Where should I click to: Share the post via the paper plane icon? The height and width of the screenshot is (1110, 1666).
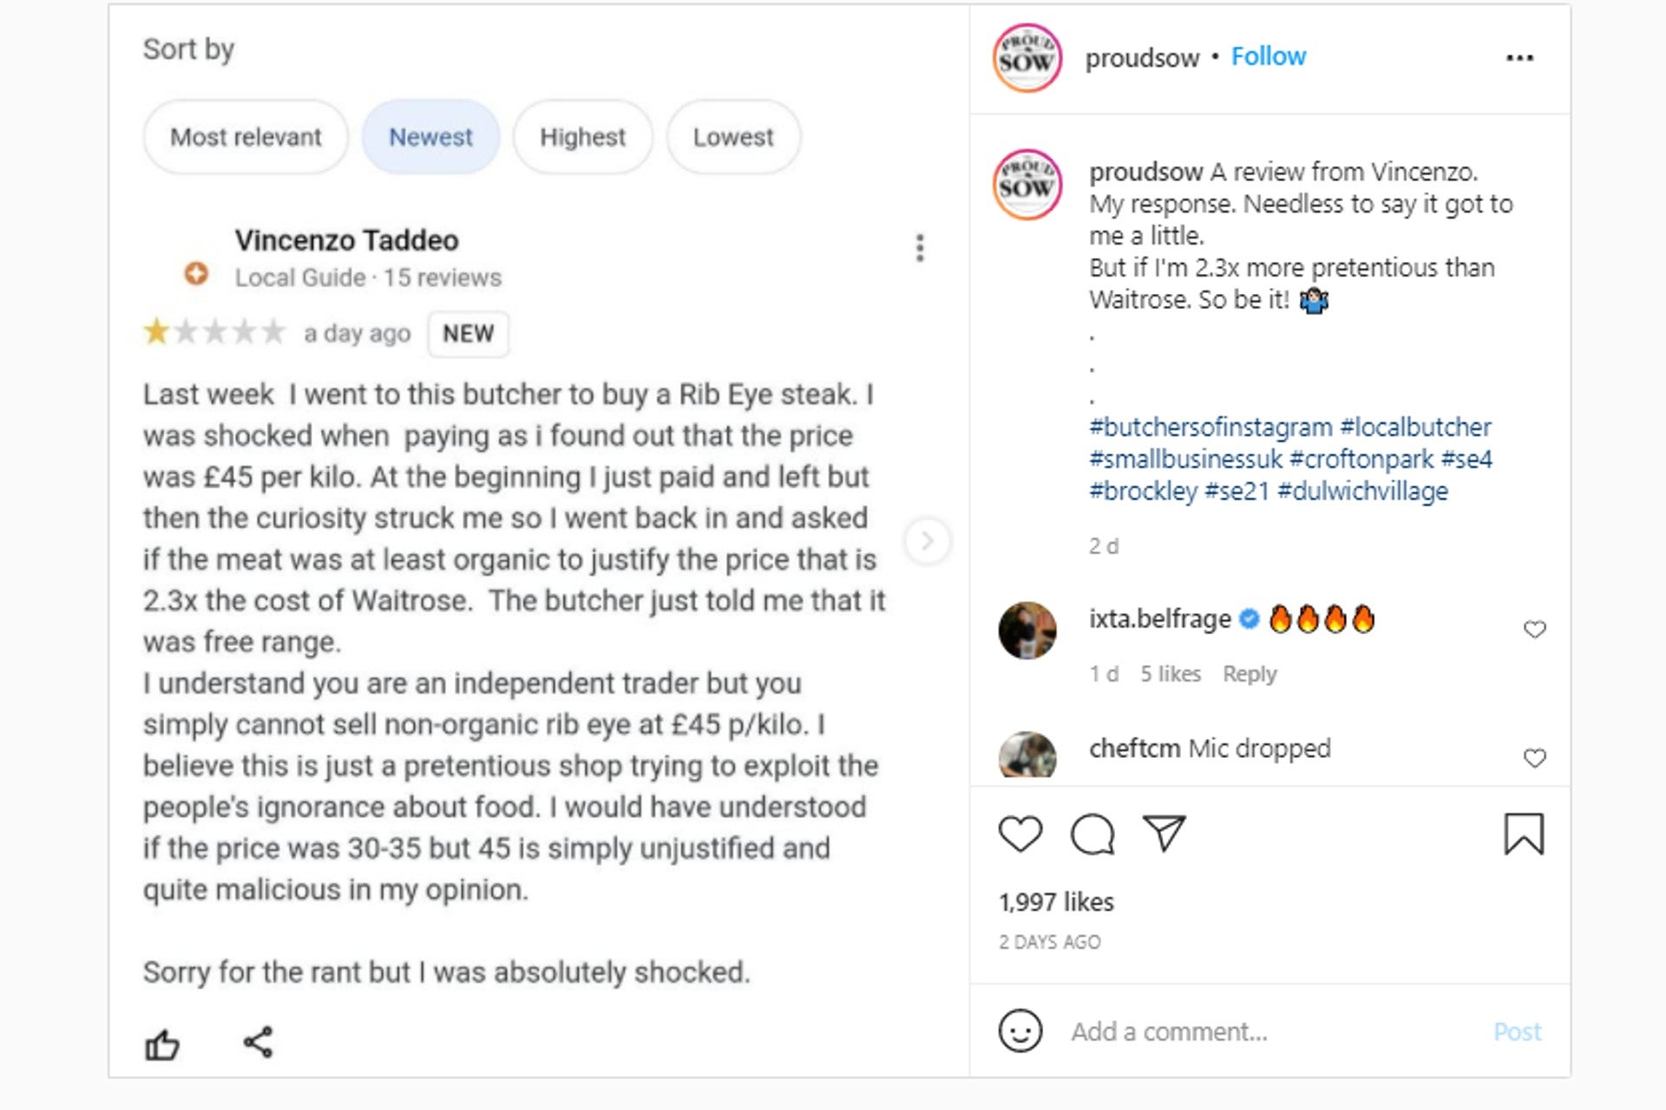[x=1164, y=834]
